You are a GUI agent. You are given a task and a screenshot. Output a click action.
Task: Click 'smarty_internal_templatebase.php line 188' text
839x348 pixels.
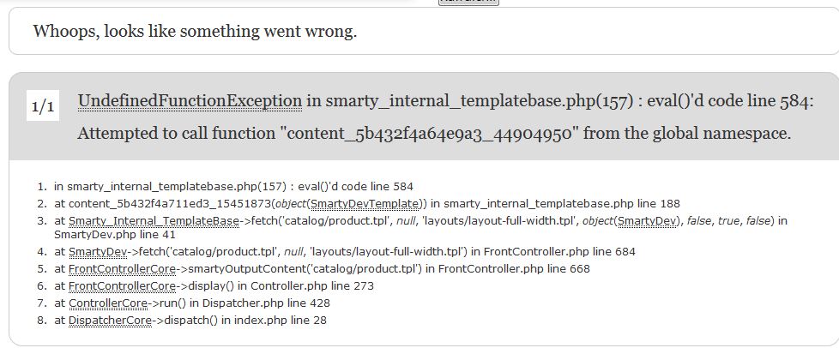[x=562, y=204]
